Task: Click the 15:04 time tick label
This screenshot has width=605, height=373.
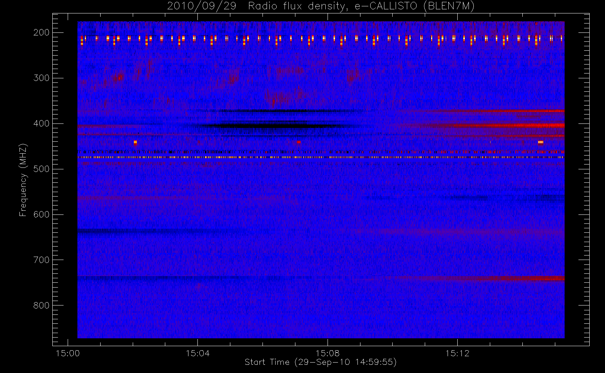Action: (197, 353)
